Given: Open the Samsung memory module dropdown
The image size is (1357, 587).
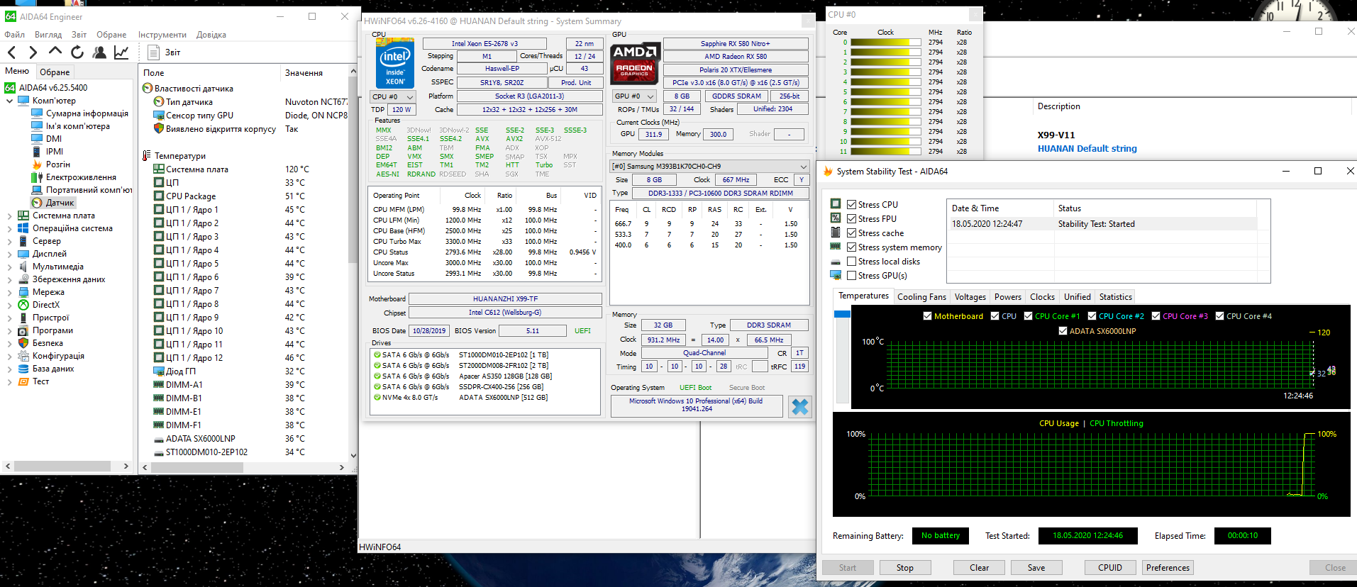Looking at the screenshot, I should pyautogui.click(x=709, y=166).
